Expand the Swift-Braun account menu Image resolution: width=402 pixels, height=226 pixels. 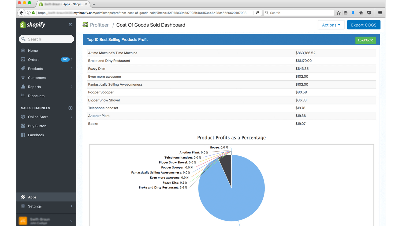(x=71, y=221)
